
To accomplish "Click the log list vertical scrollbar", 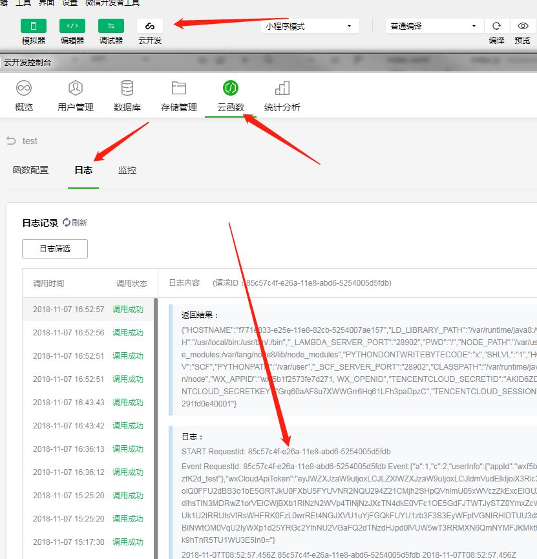I will pos(156,428).
